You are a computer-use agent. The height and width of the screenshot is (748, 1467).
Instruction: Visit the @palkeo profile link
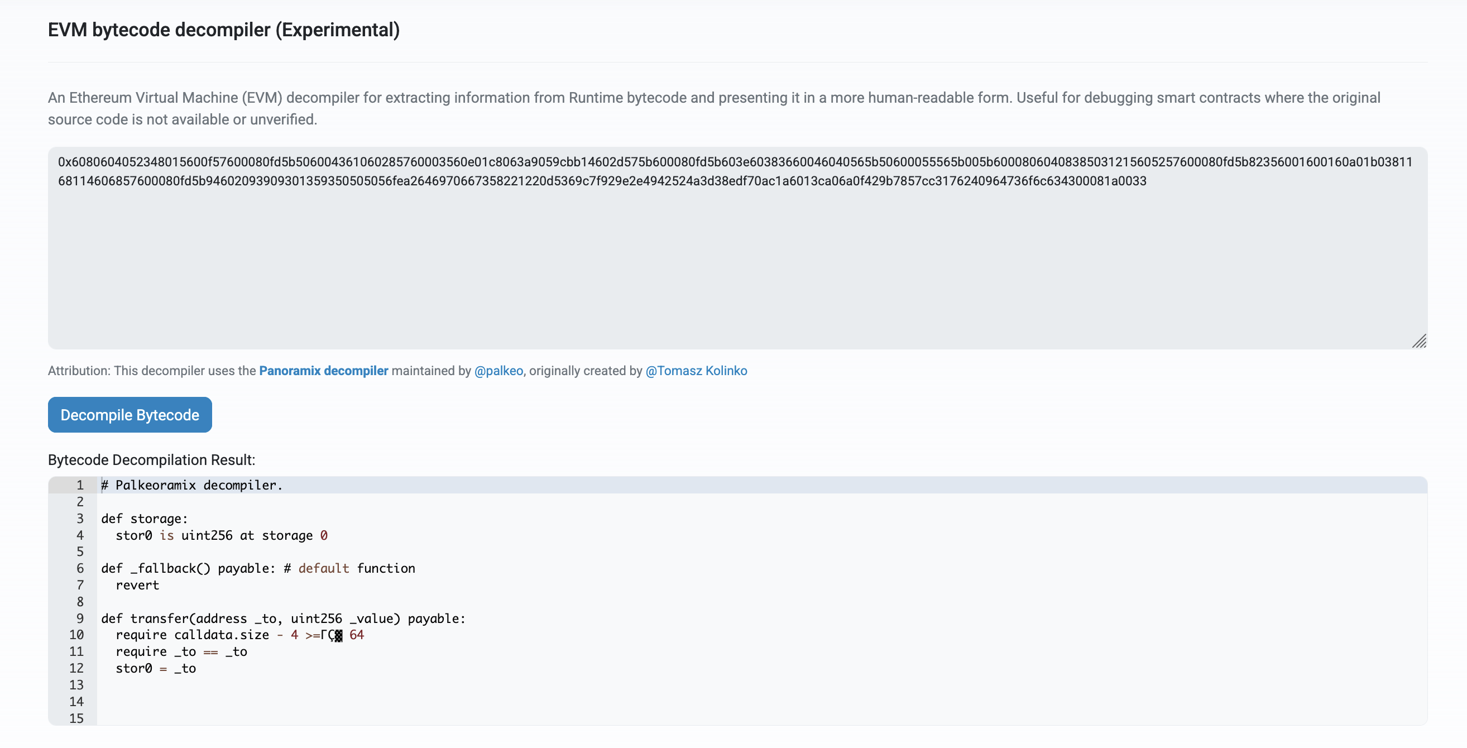point(498,371)
